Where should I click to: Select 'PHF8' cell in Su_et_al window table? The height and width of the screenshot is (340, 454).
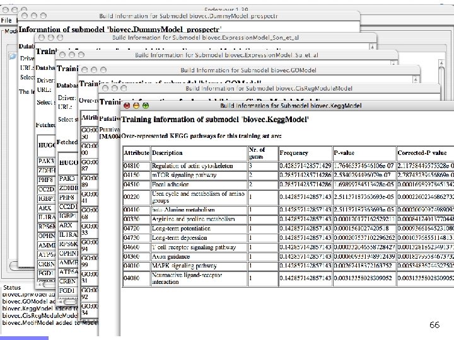point(68,198)
